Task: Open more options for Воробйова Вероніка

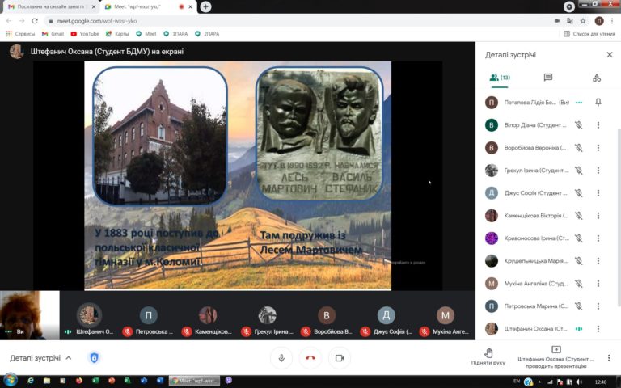Action: click(x=598, y=148)
